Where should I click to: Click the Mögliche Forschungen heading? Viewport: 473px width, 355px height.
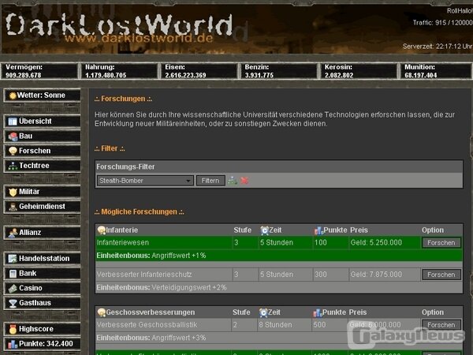pos(139,212)
